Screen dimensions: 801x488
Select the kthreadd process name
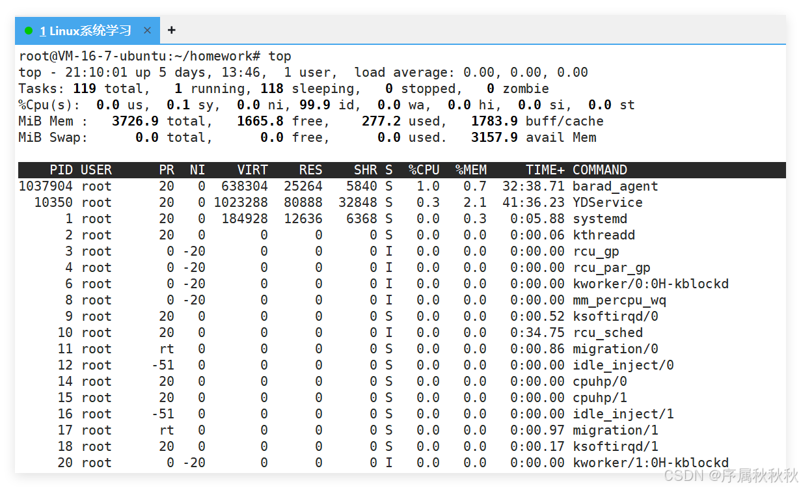604,235
